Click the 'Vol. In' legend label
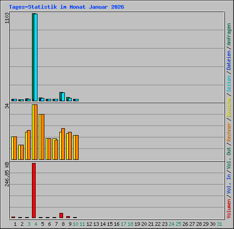This screenshot has width=234, height=229. click(229, 185)
